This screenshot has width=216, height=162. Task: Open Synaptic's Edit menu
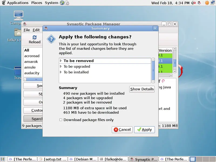[36, 30]
